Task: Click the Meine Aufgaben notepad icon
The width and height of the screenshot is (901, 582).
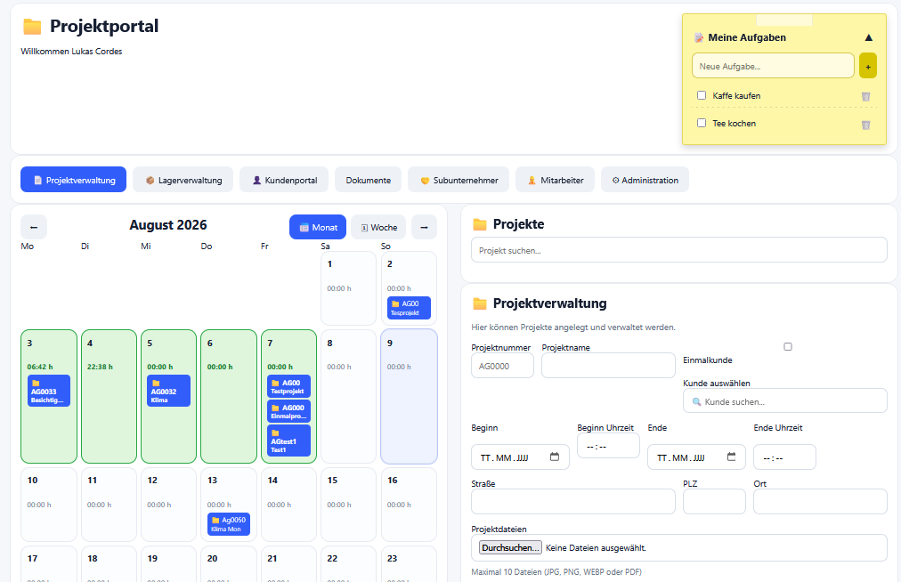Action: (x=699, y=38)
